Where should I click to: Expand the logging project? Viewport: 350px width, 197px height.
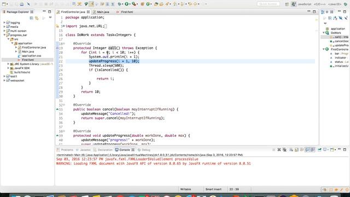pyautogui.click(x=4, y=22)
